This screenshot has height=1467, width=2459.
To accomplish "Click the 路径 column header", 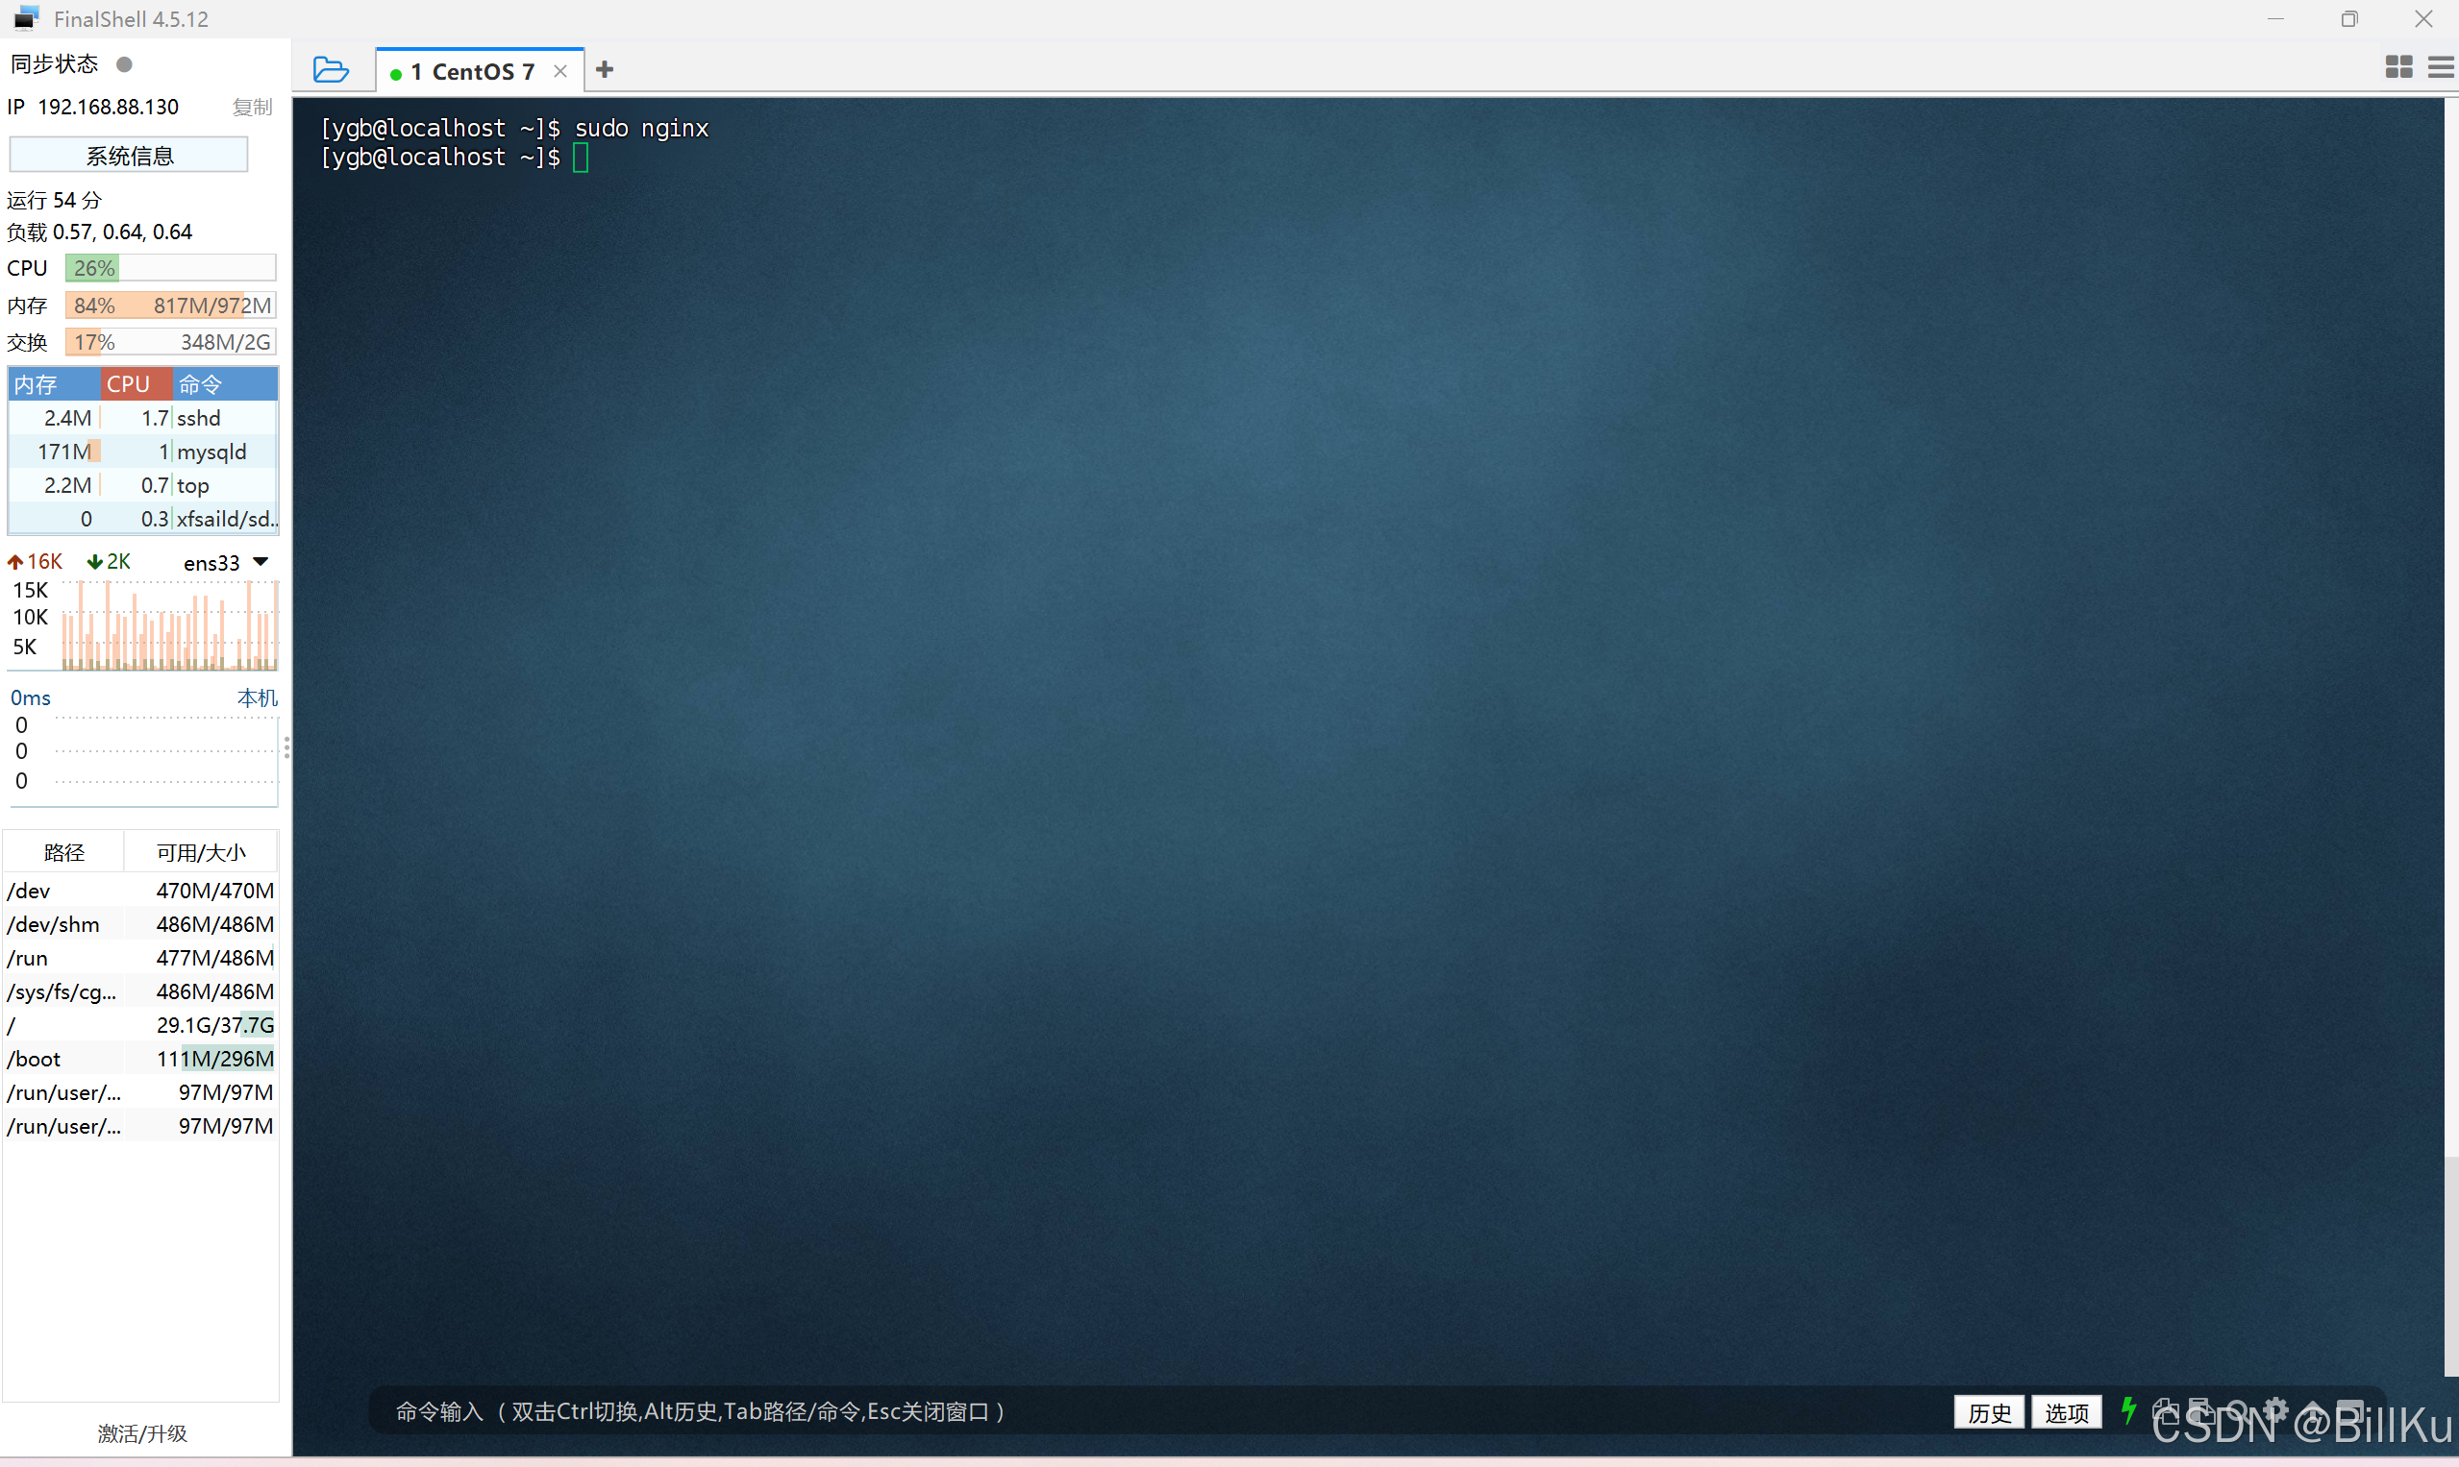I will click(64, 852).
